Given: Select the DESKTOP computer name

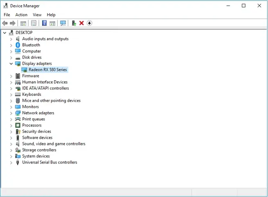Looking at the screenshot, I should [x=24, y=32].
